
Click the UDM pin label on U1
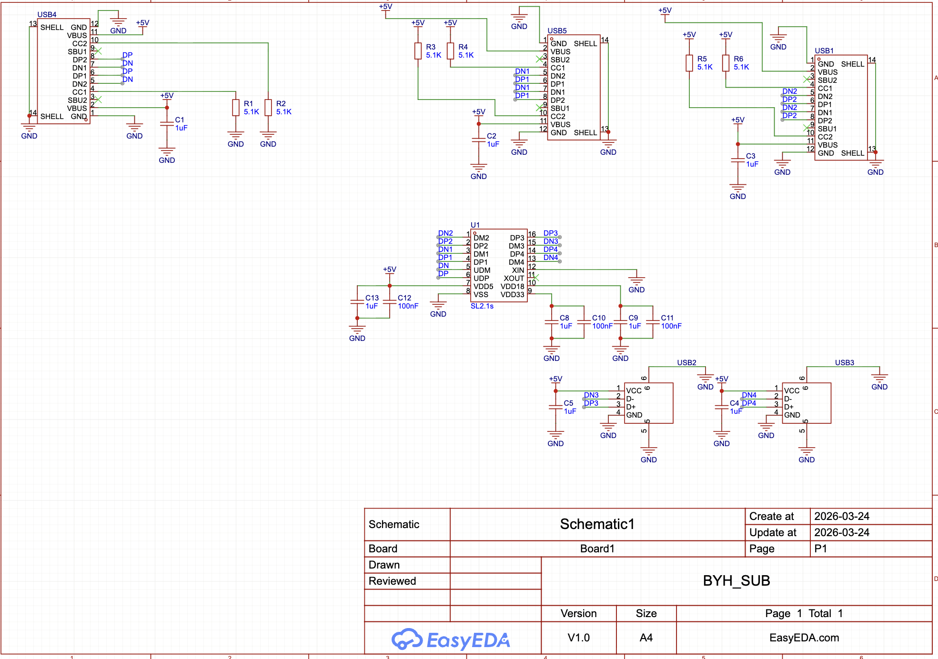[x=482, y=270]
